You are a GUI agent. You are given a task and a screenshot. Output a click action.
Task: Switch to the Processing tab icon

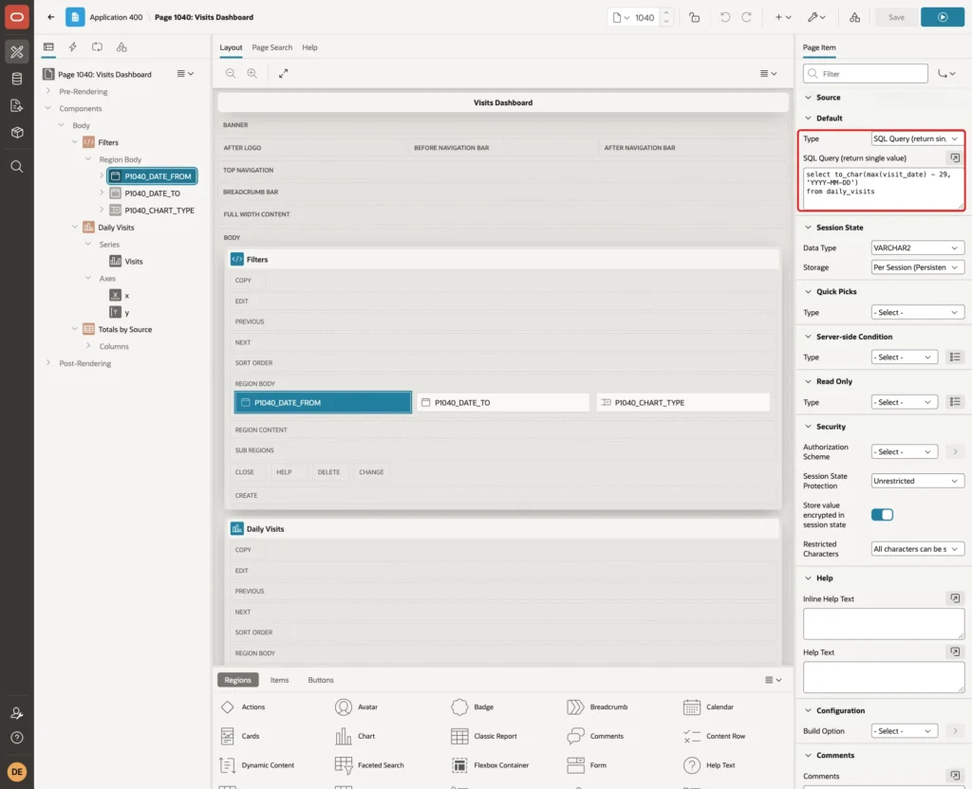[x=97, y=47]
